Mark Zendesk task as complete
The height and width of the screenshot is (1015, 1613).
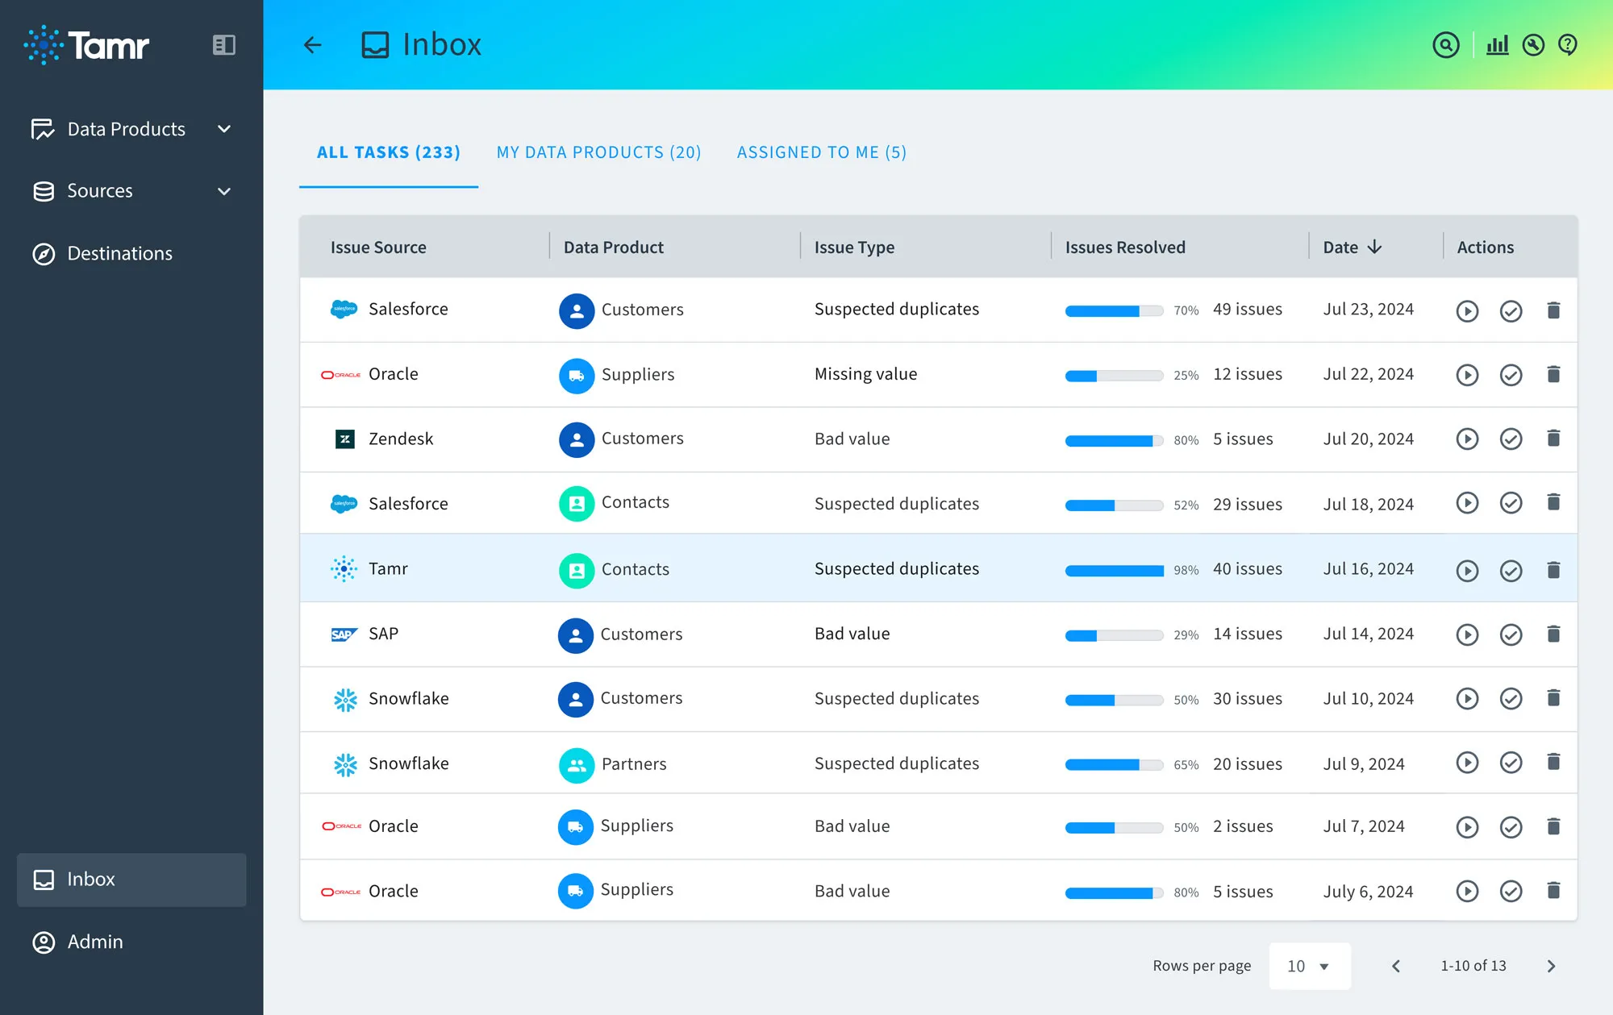(1511, 439)
